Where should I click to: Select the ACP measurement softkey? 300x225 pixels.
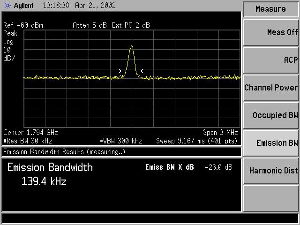(x=271, y=60)
